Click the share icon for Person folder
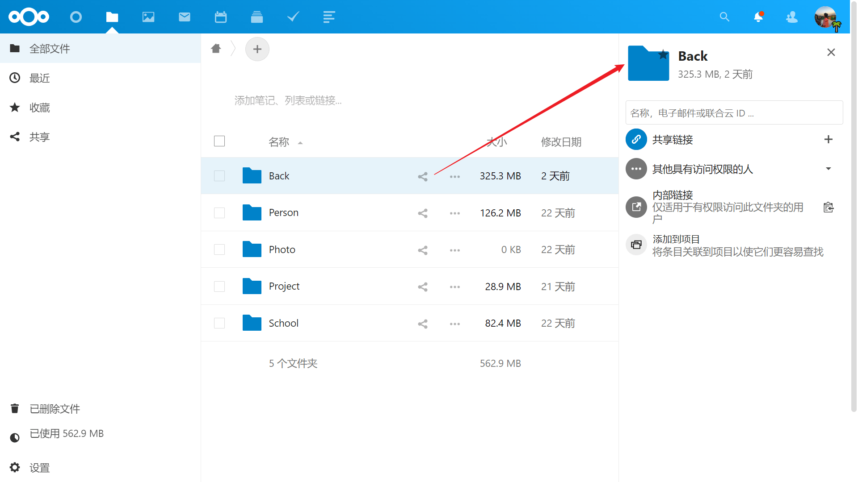Image resolution: width=858 pixels, height=482 pixels. pyautogui.click(x=423, y=213)
